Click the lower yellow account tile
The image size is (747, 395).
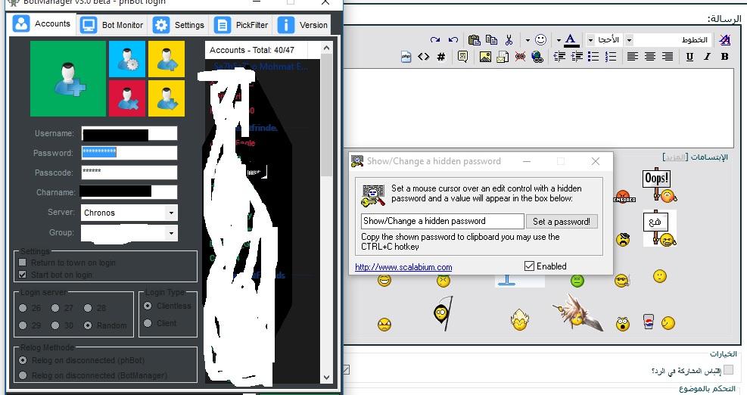tap(167, 98)
